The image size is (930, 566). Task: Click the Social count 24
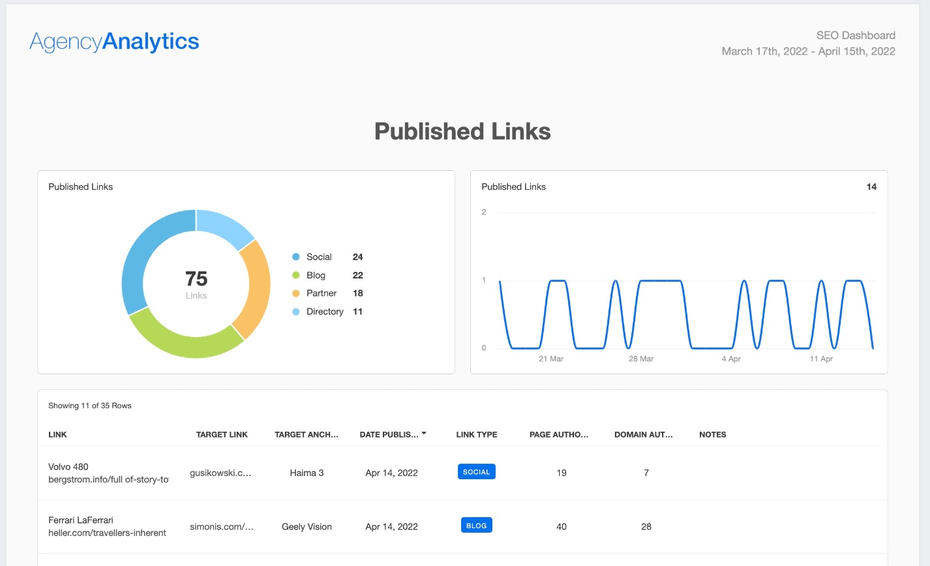(x=358, y=257)
